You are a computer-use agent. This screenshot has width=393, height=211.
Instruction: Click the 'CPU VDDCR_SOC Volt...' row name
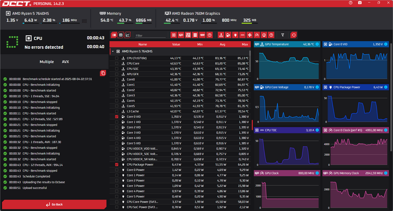[142, 154]
